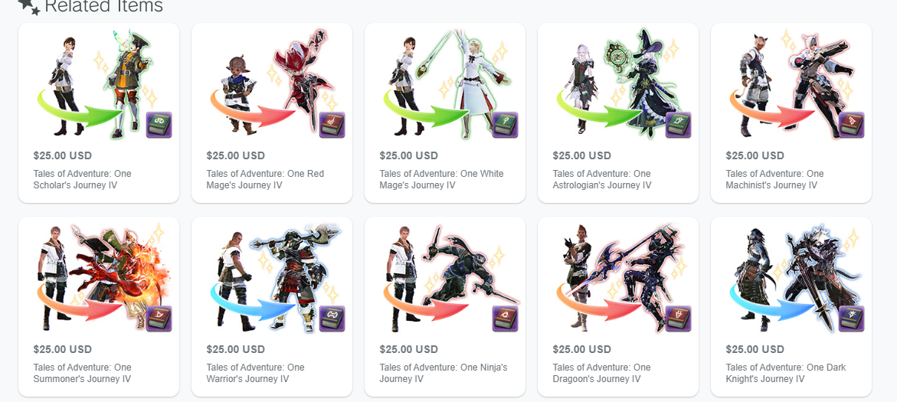Screen dimensions: 897x402
Task: Click the Ninja's Journey book icon
Action: click(505, 319)
